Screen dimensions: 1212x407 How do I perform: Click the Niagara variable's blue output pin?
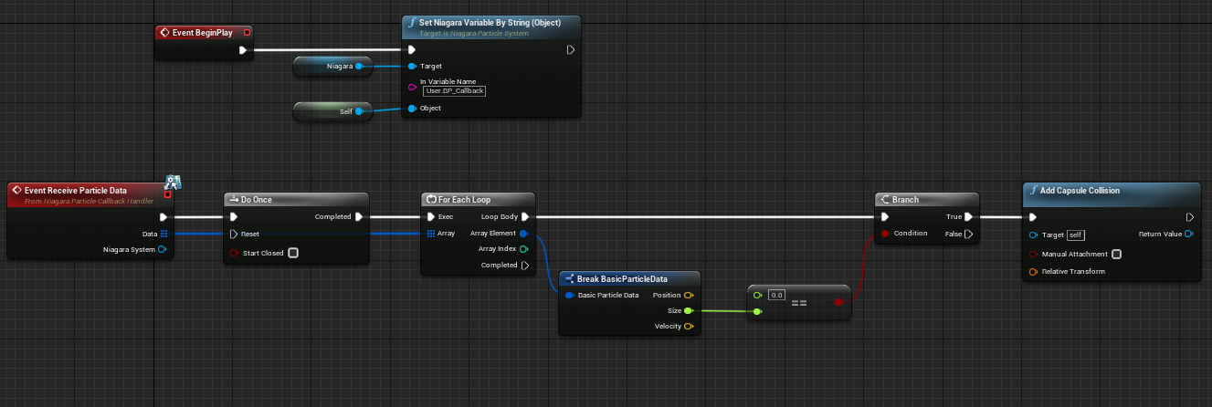[359, 66]
